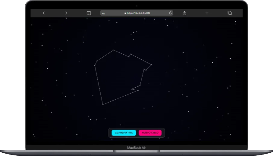The height and width of the screenshot is (156, 273).
Task: Click the rightmost star of the constellation
Action: [x=152, y=65]
